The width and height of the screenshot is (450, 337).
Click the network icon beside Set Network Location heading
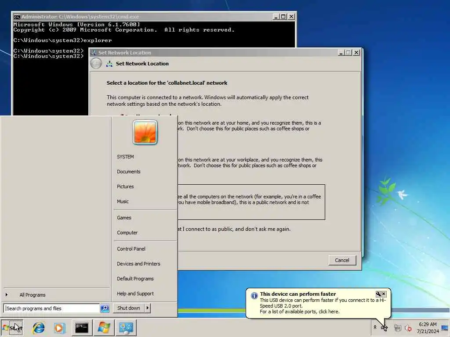(109, 64)
